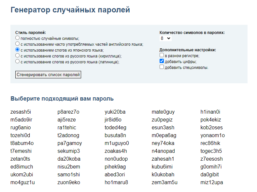257x192 pixels.
Task: Select password ho1maru8
Action: tap(116, 183)
